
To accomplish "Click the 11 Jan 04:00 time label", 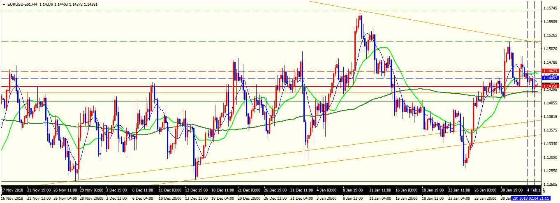I will click(x=380, y=198).
